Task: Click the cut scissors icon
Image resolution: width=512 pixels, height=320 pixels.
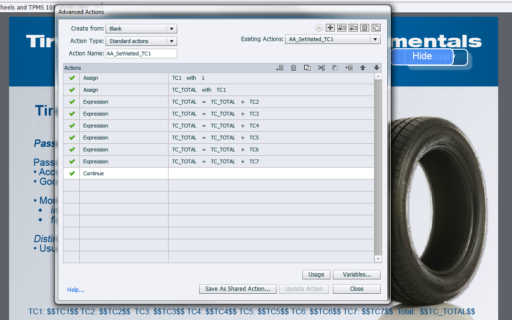Action: (x=321, y=68)
